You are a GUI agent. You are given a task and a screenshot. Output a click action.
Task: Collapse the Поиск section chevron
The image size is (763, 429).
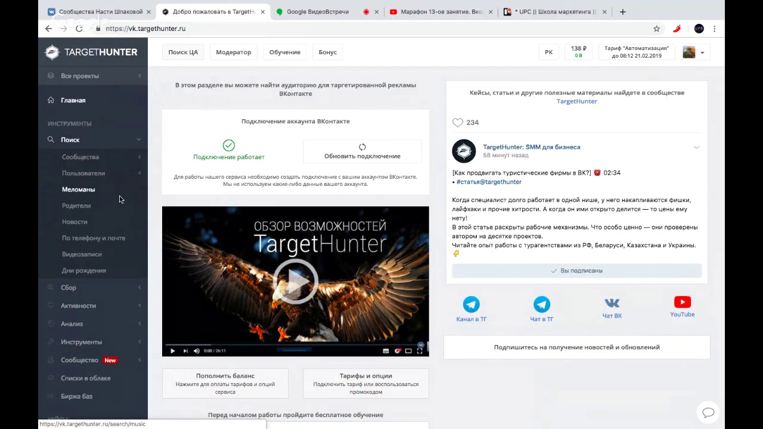[x=138, y=139]
